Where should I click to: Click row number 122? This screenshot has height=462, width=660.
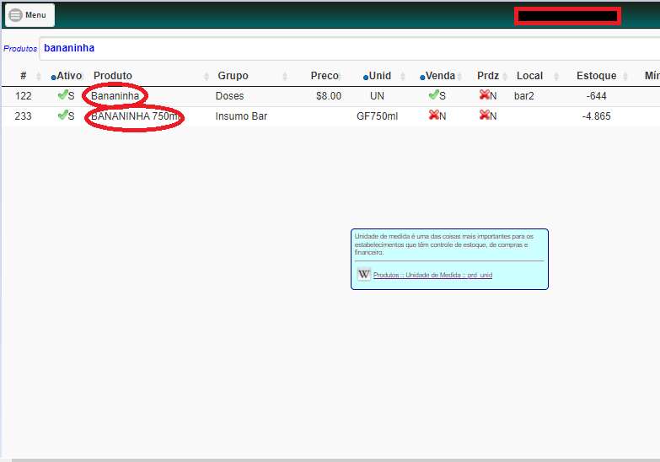coord(23,96)
